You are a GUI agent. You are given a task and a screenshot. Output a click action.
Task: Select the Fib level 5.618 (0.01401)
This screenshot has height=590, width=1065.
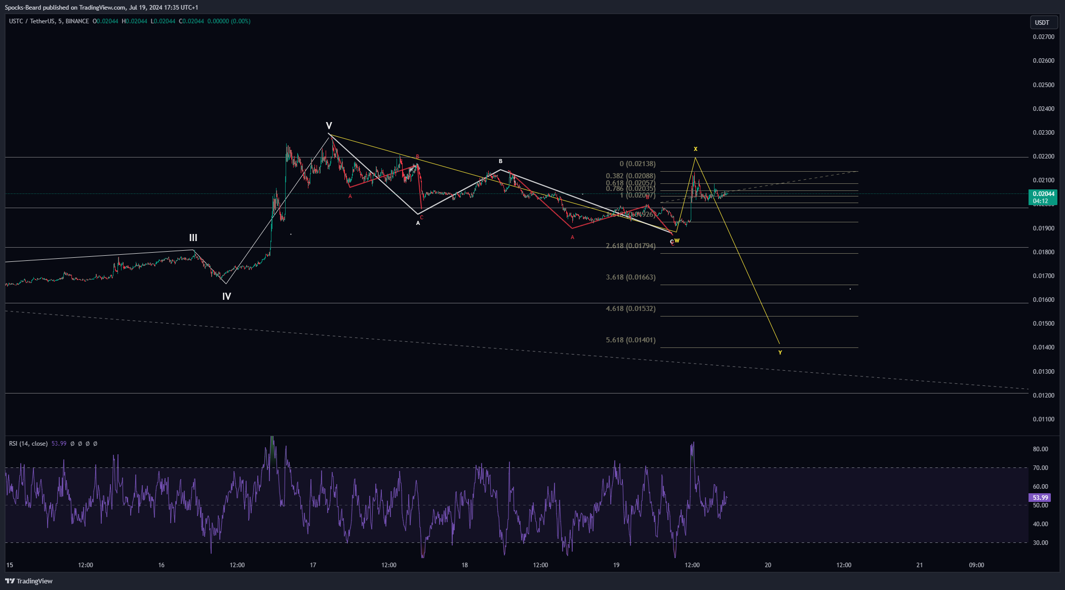point(630,340)
